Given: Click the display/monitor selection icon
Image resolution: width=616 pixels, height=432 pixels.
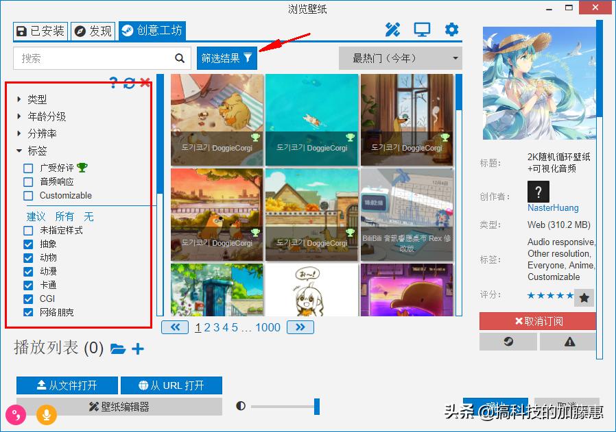Looking at the screenshot, I should pyautogui.click(x=421, y=29).
